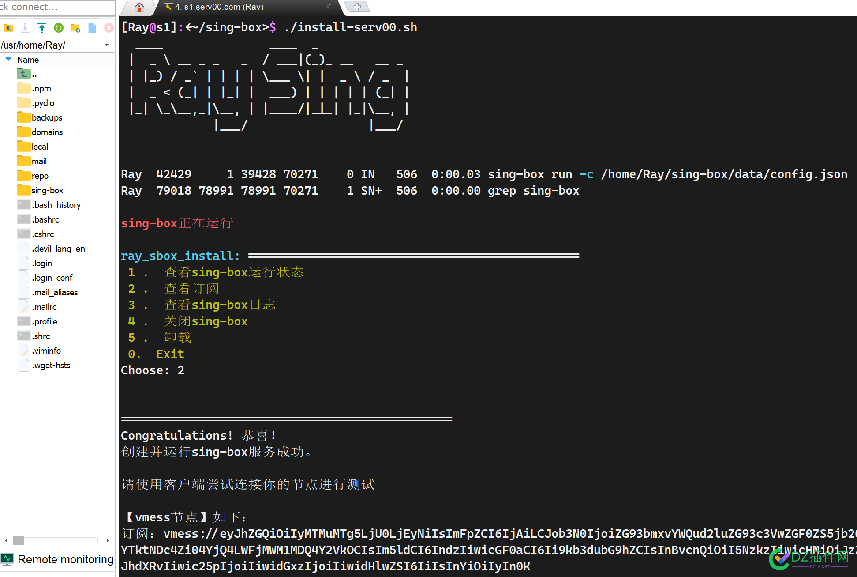Click the download selected files icon
Image resolution: width=857 pixels, height=577 pixels.
pyautogui.click(x=25, y=28)
